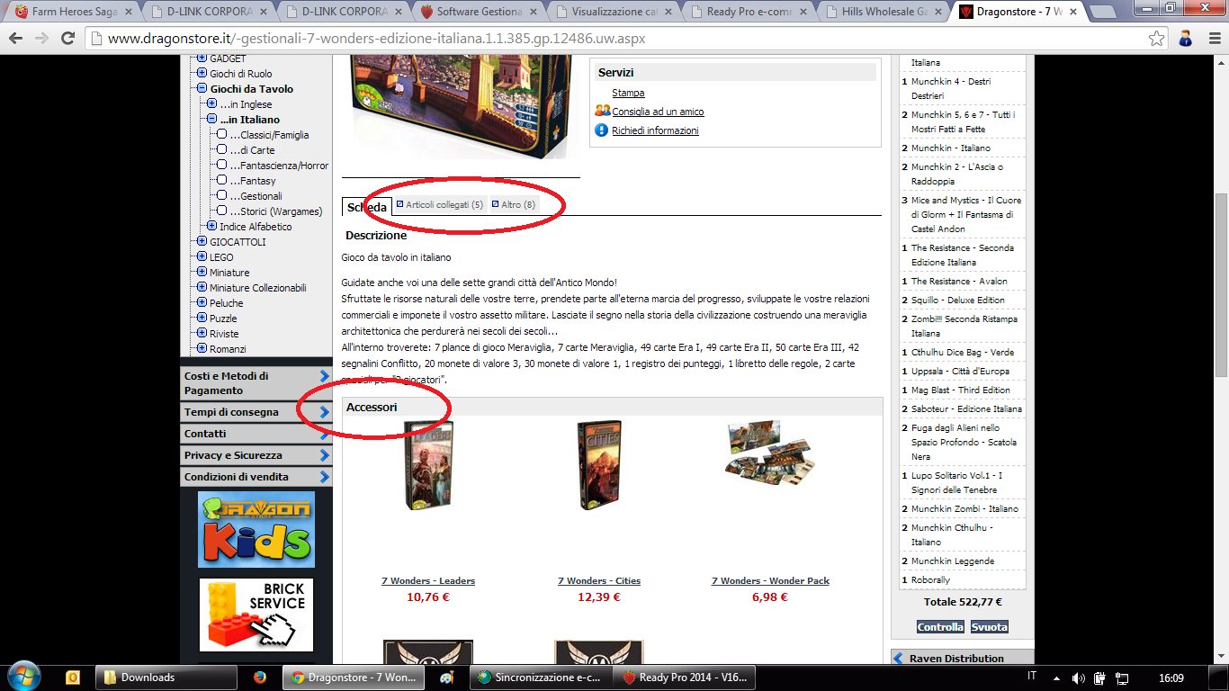Click the Stampa link
1229x691 pixels.
pos(628,93)
